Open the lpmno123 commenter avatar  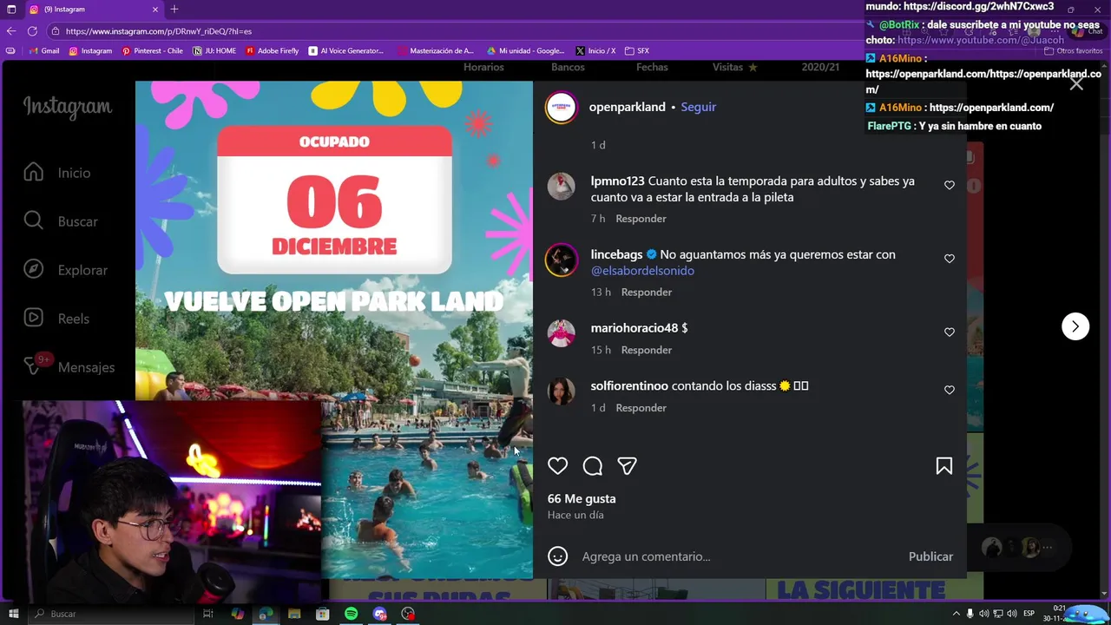(561, 186)
